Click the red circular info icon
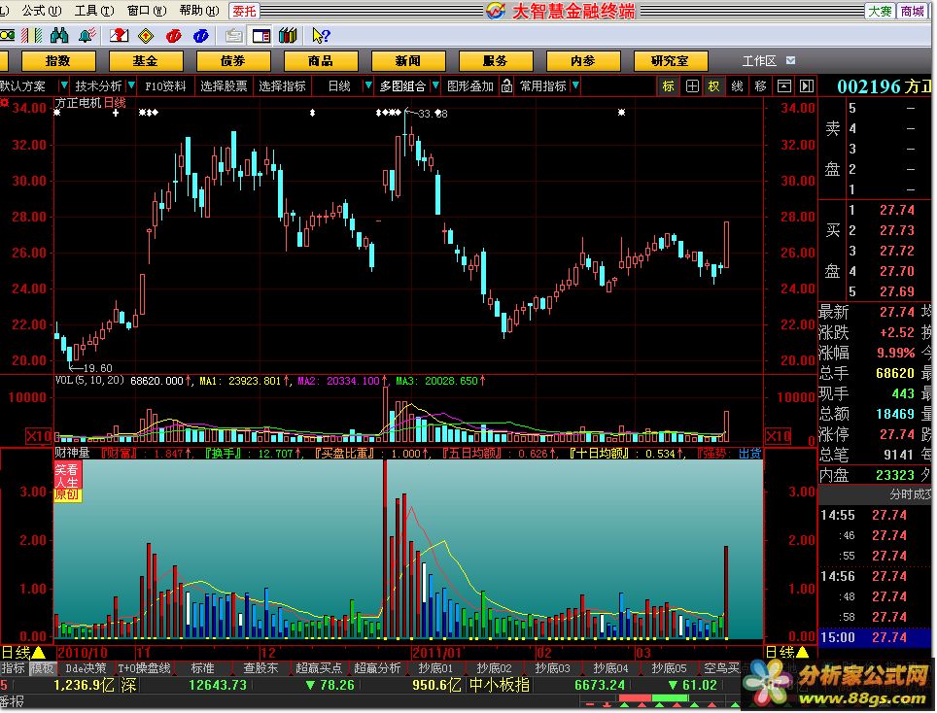 173,36
